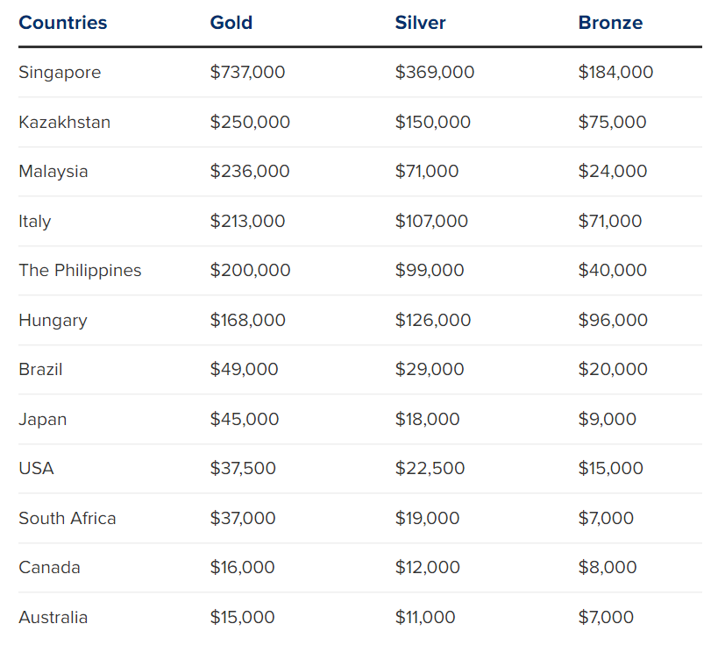Select the Canada country cell
The image size is (718, 645).
[49, 568]
